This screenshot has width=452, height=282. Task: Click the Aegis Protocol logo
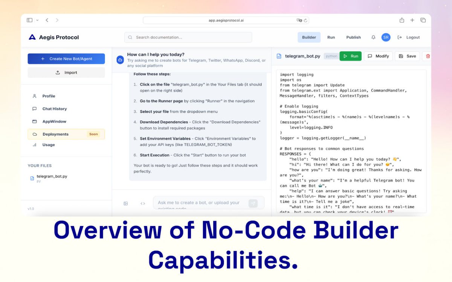point(54,37)
